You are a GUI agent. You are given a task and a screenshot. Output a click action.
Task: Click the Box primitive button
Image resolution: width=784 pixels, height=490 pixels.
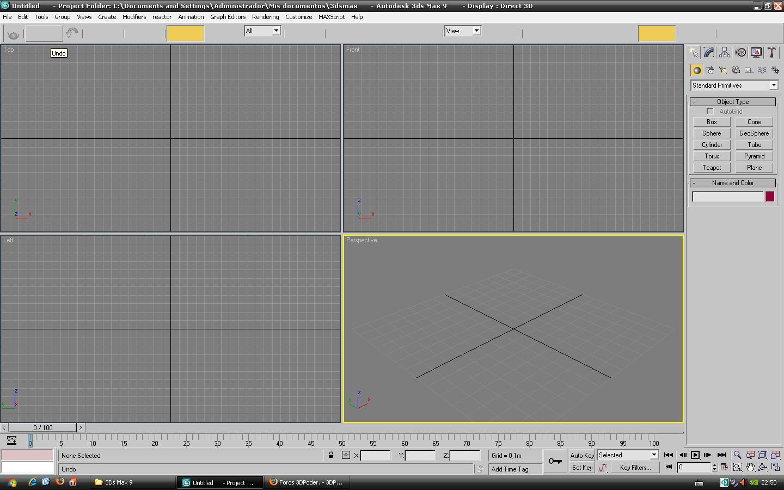click(712, 122)
